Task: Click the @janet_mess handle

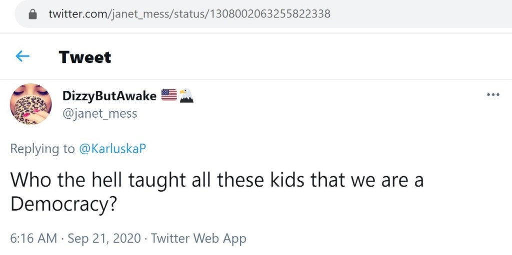Action: pyautogui.click(x=99, y=114)
